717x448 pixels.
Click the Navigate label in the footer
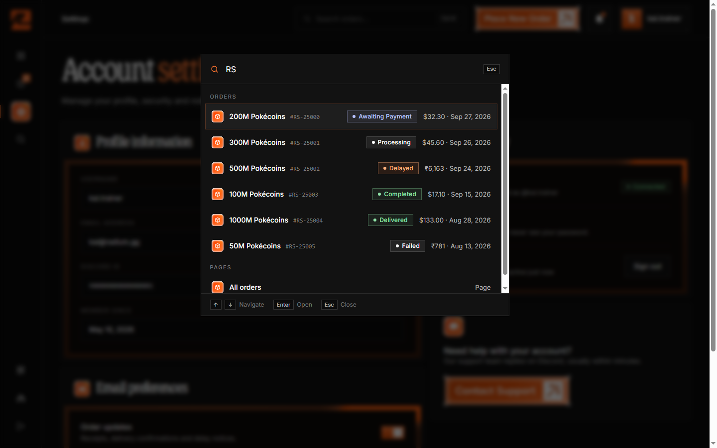point(251,305)
